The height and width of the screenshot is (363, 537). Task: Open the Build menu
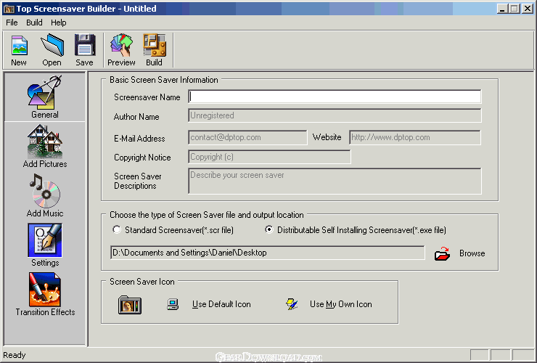click(x=34, y=23)
